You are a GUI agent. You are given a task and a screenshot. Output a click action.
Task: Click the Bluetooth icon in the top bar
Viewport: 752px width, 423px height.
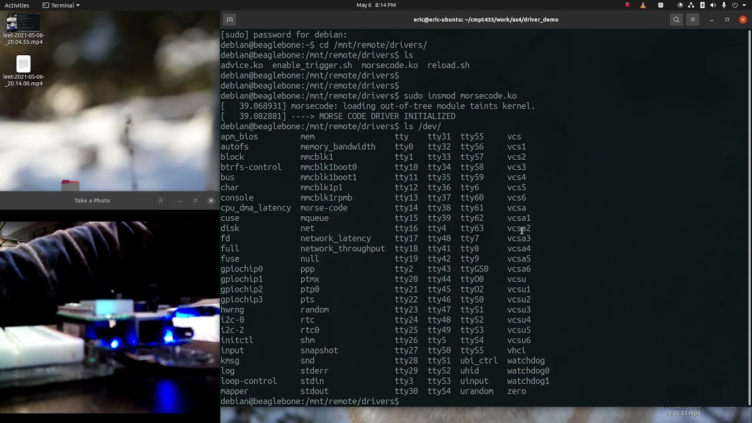pyautogui.click(x=702, y=5)
